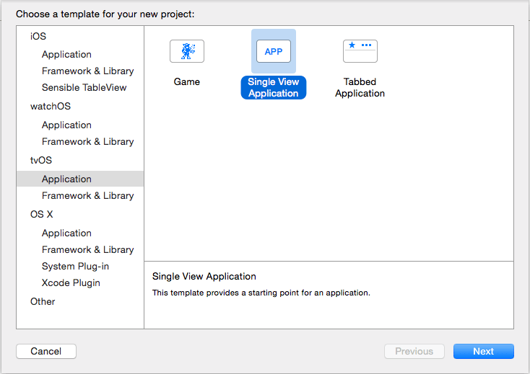Image resolution: width=530 pixels, height=374 pixels.
Task: Choose Framework & Library under OS X
Action: [87, 249]
